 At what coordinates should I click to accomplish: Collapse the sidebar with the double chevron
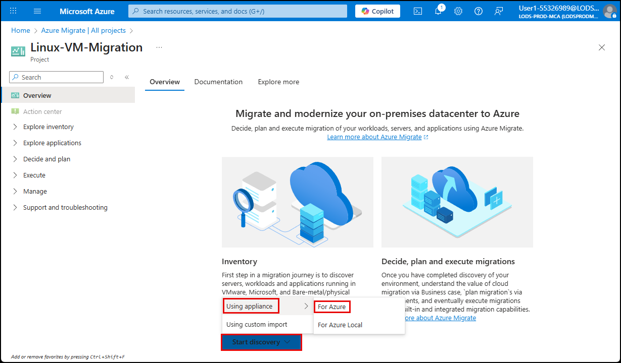click(127, 77)
